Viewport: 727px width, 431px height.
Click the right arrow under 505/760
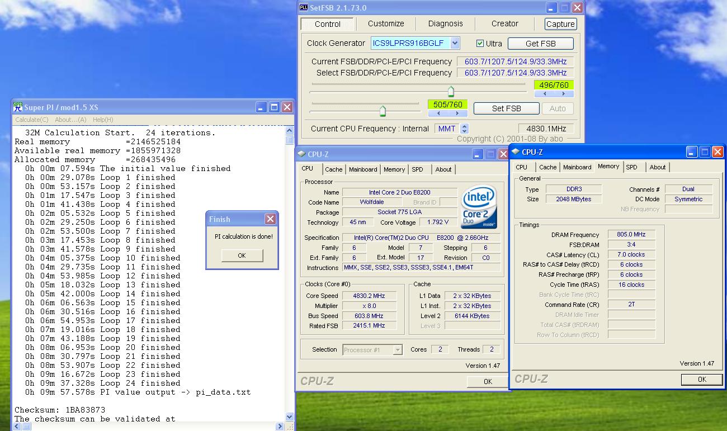(x=457, y=113)
